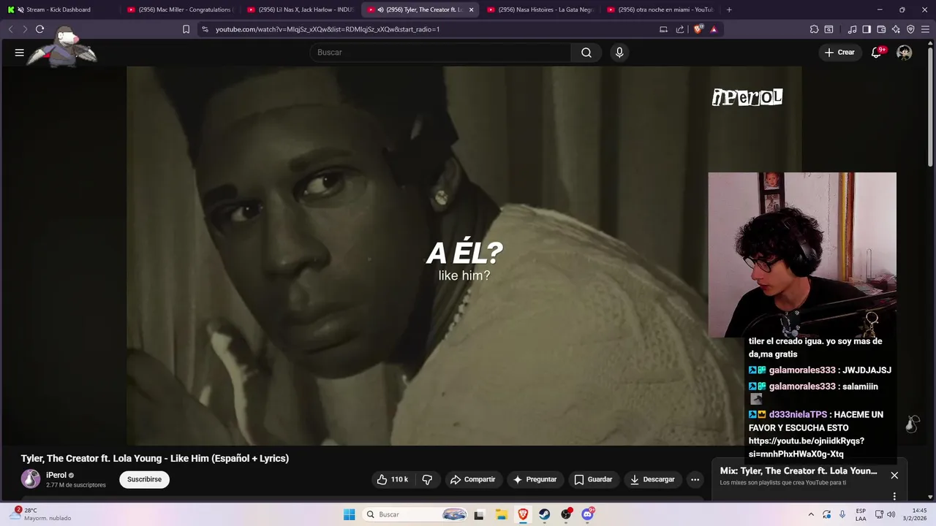This screenshot has height=526, width=936.
Task: Open the browser extensions puzzle icon
Action: pos(814,29)
